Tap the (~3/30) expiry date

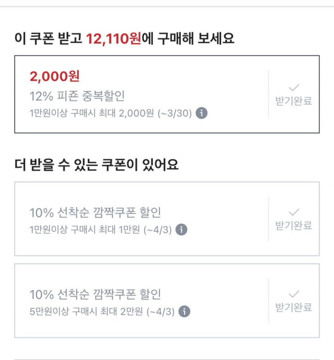(175, 113)
